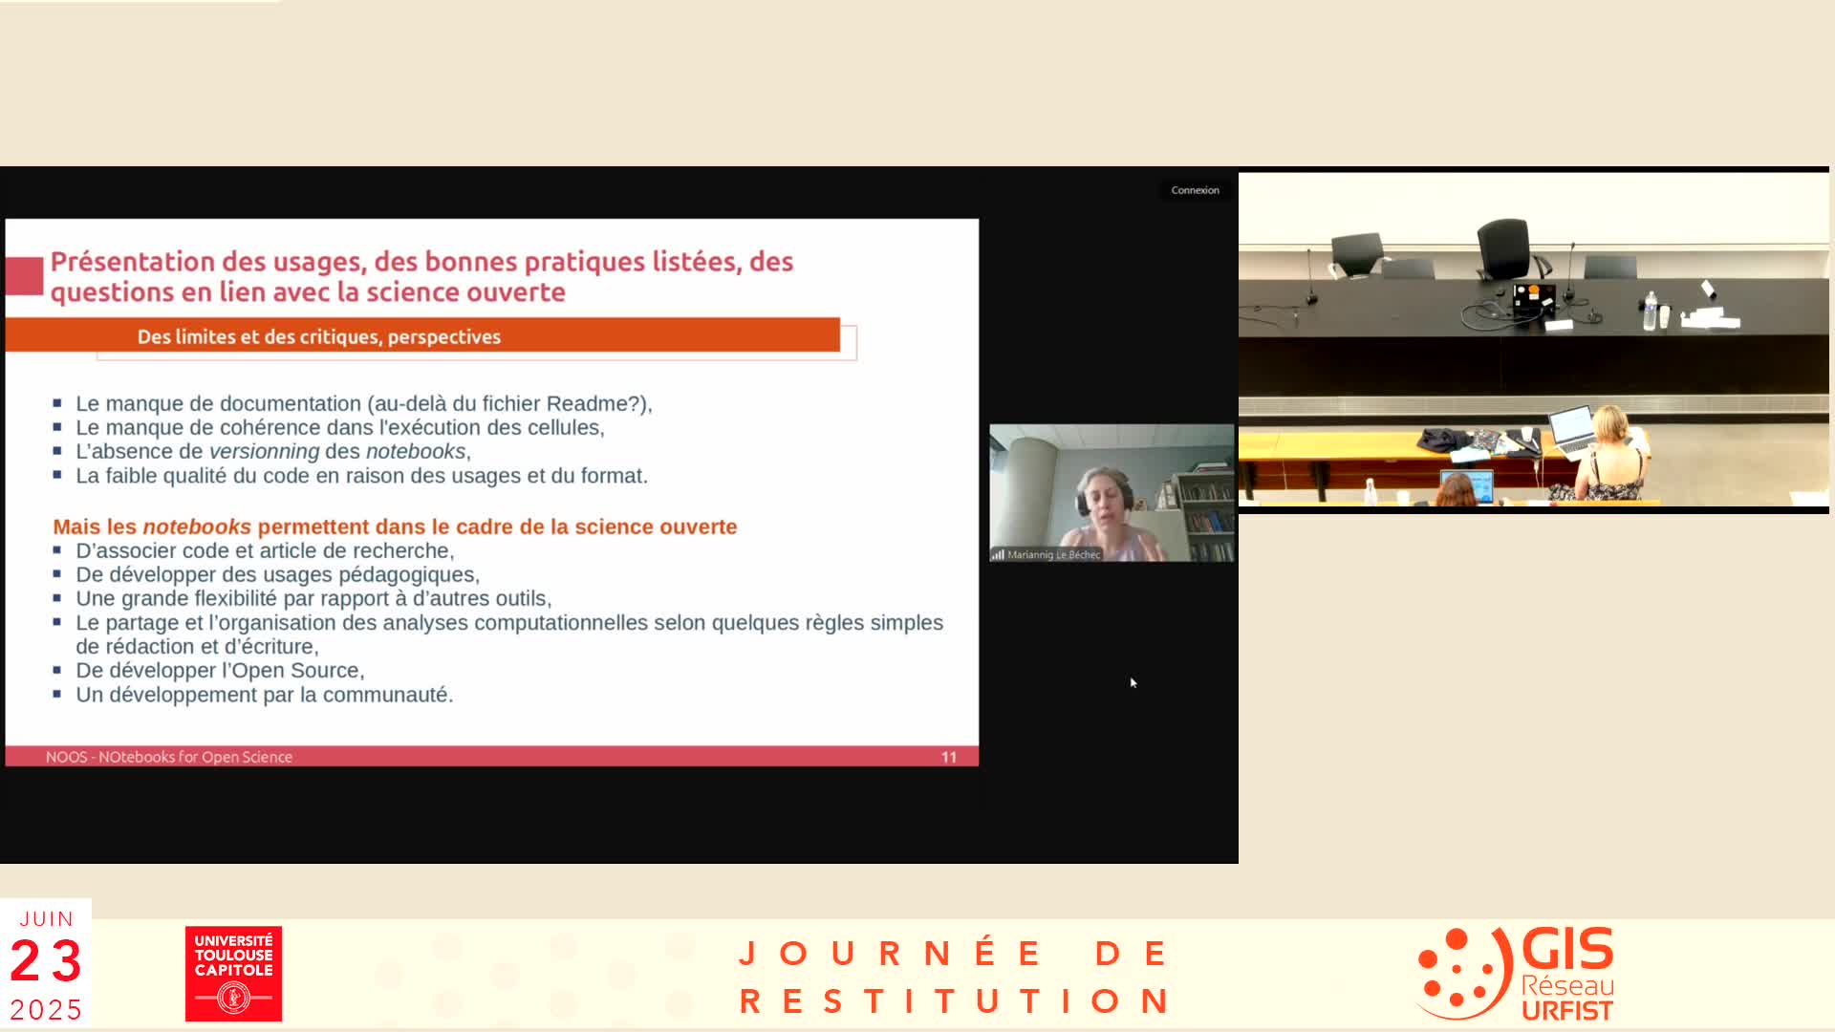The height and width of the screenshot is (1032, 1835).
Task: Click the red square beside the slide title
Action: tap(25, 276)
